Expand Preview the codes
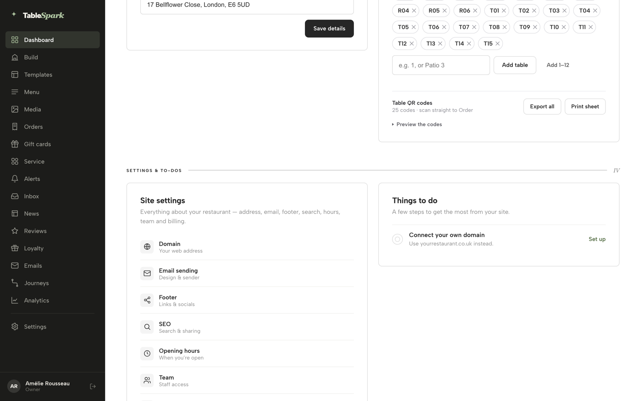 click(417, 124)
